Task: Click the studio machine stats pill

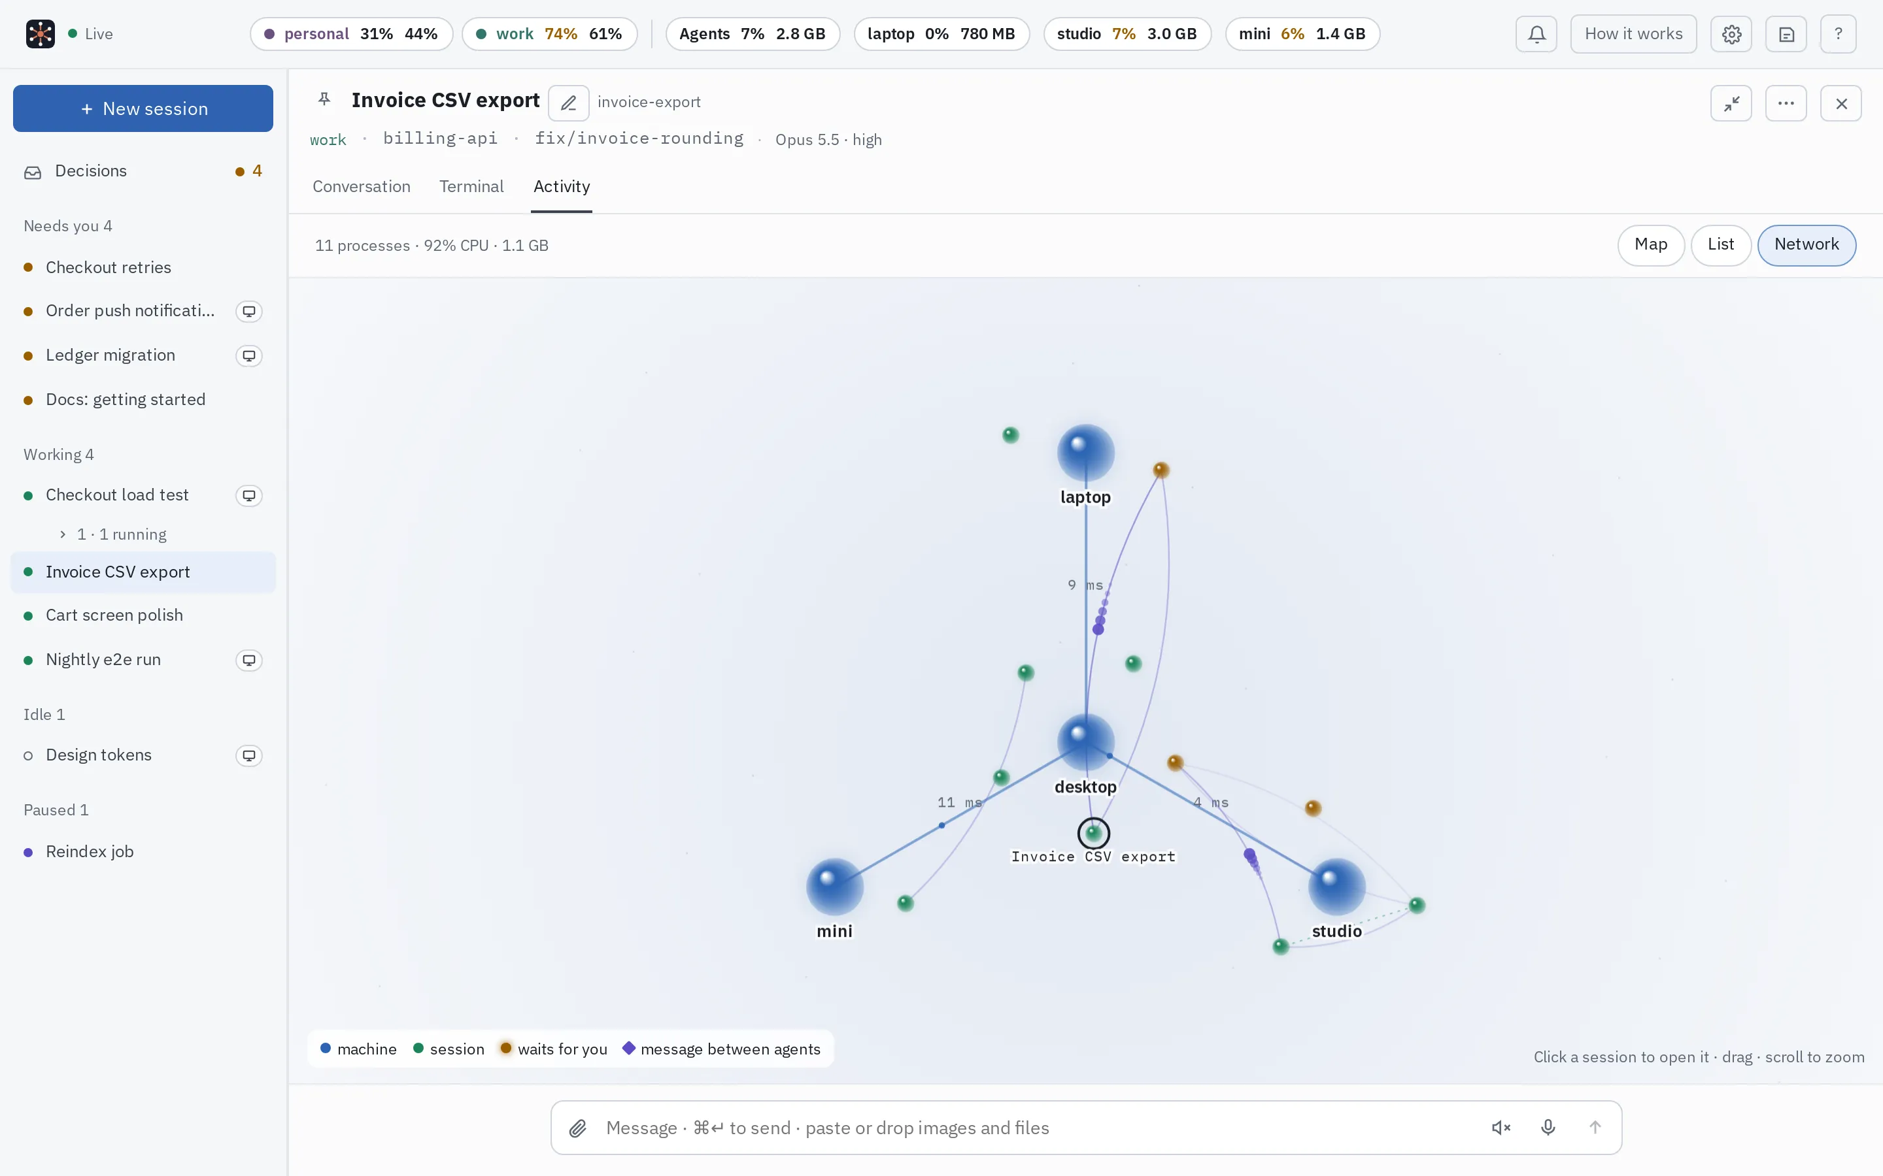Action: pyautogui.click(x=1127, y=34)
